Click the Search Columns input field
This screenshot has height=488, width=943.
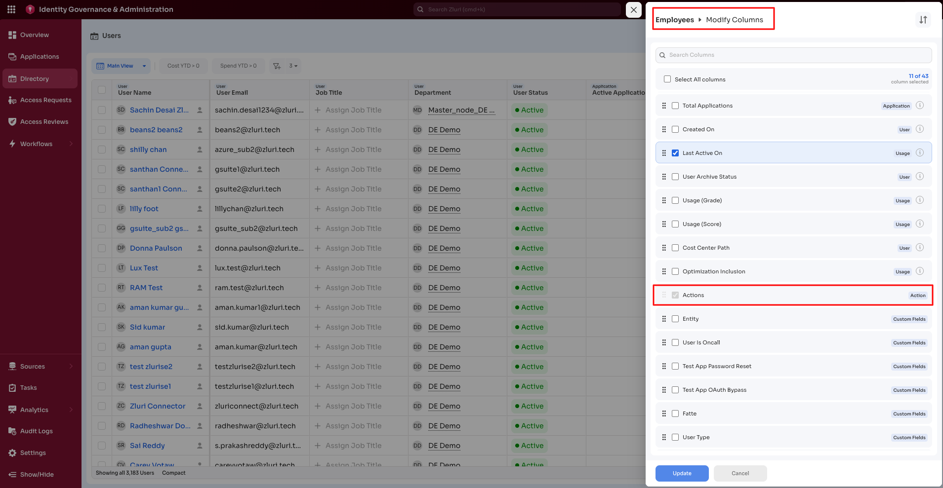793,55
